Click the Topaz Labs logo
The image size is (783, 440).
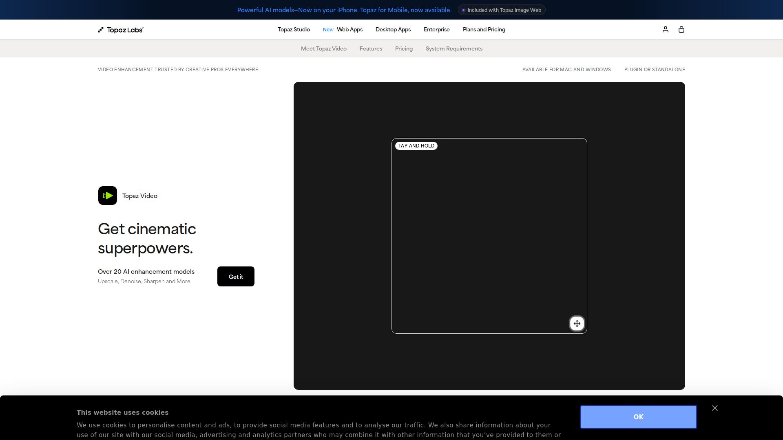tap(121, 30)
